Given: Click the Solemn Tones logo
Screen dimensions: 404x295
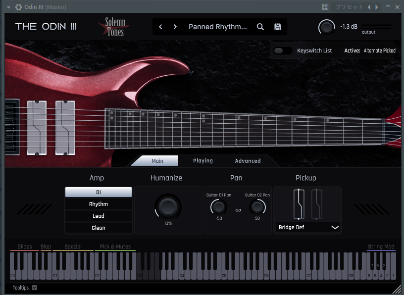Looking at the screenshot, I should [114, 27].
